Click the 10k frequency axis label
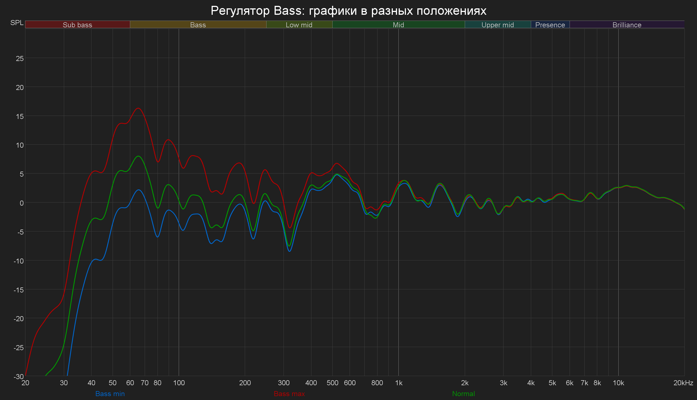Screen dimensions: 697x400 [618, 383]
